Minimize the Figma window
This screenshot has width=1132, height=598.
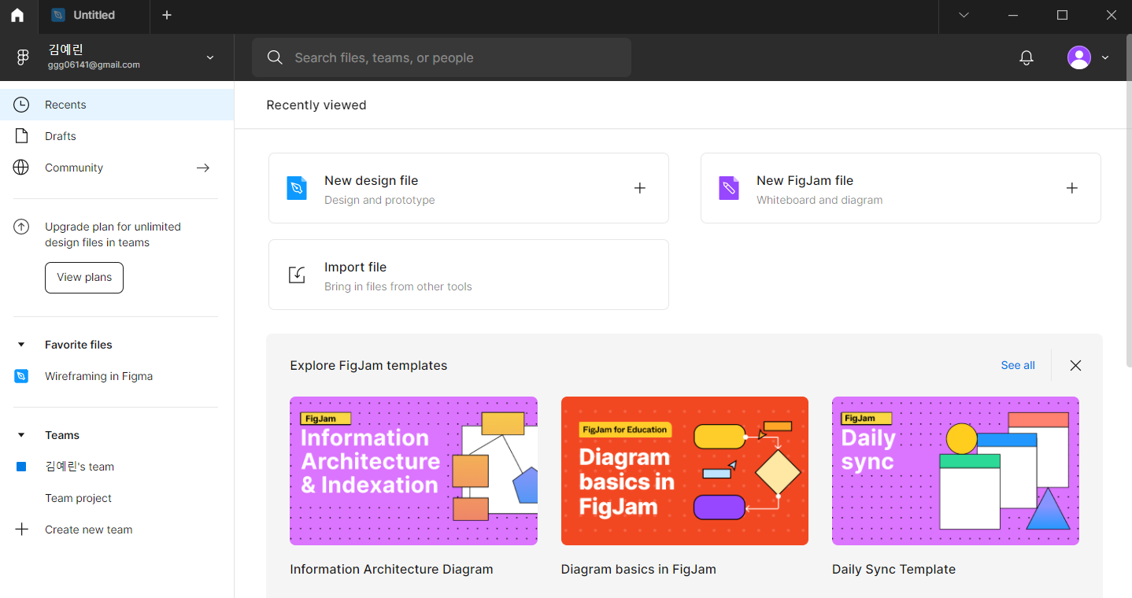click(x=1013, y=15)
